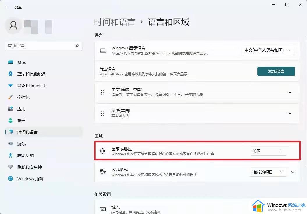Open the Windows 显示语言 dropdown
Viewport: 307px width, 214px height.
(268, 50)
